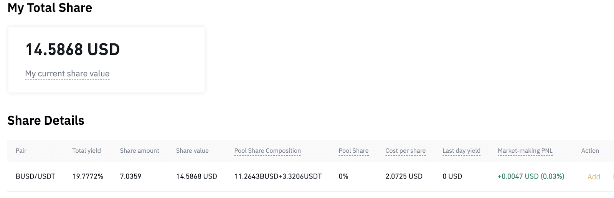614x198 pixels.
Task: Click the Pool Share Composition column header
Action: click(267, 151)
